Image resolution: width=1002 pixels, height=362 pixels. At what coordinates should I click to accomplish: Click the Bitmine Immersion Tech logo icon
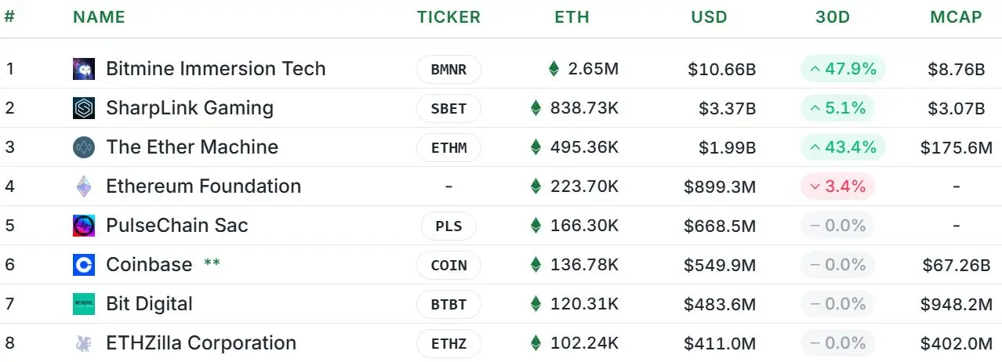pos(84,69)
